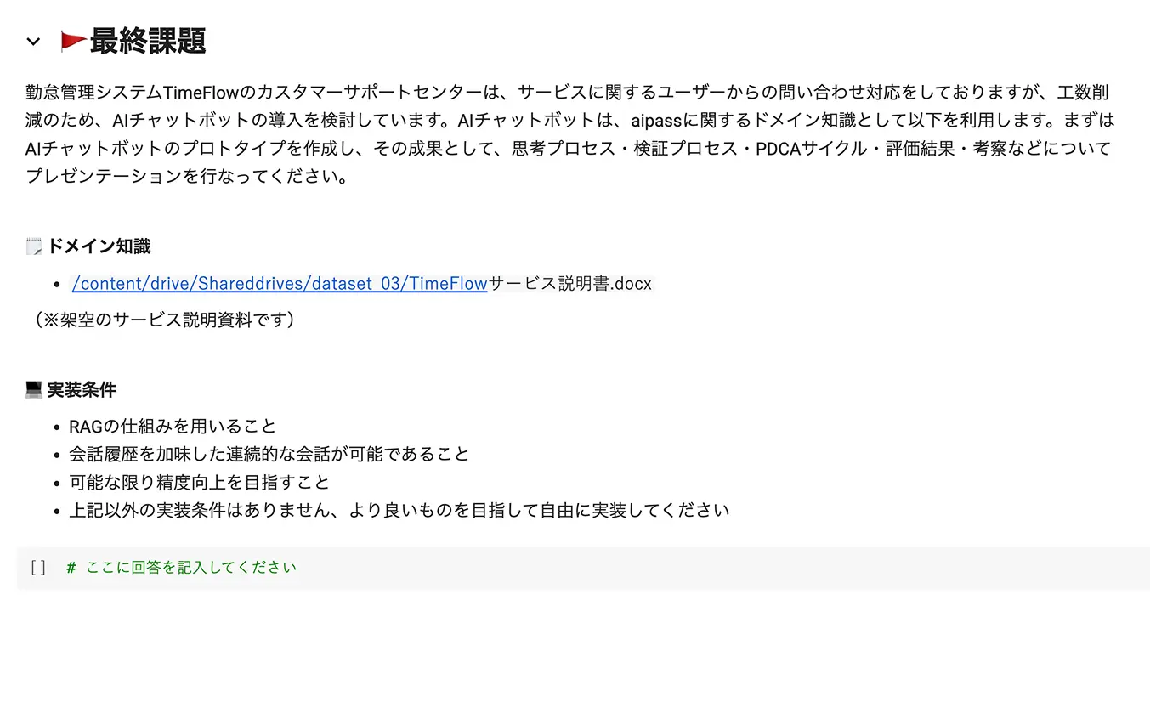Select the ドメイン知識 subheading
The width and height of the screenshot is (1150, 719).
click(99, 246)
